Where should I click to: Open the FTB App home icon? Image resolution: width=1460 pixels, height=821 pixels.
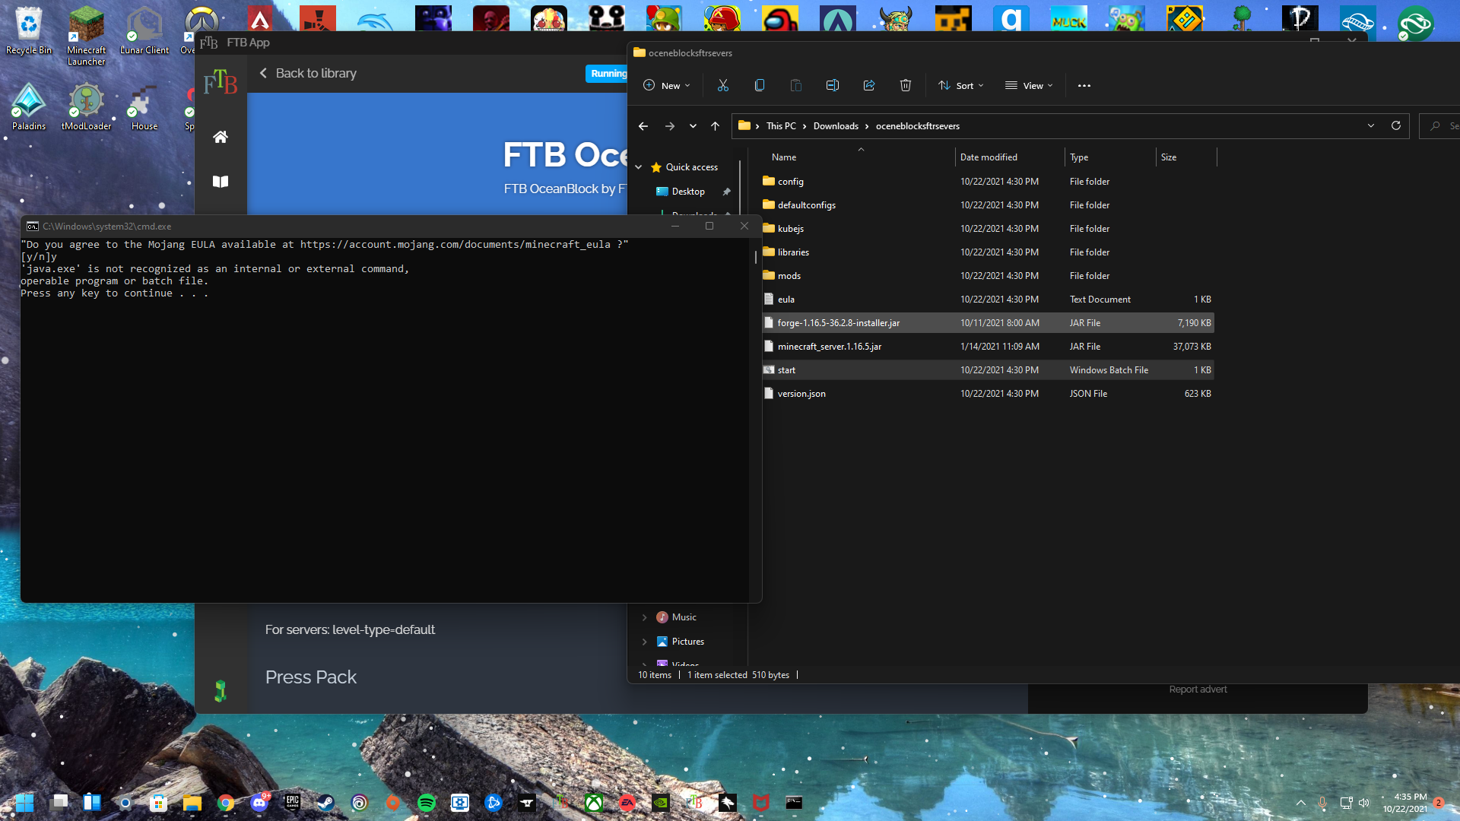pos(220,137)
